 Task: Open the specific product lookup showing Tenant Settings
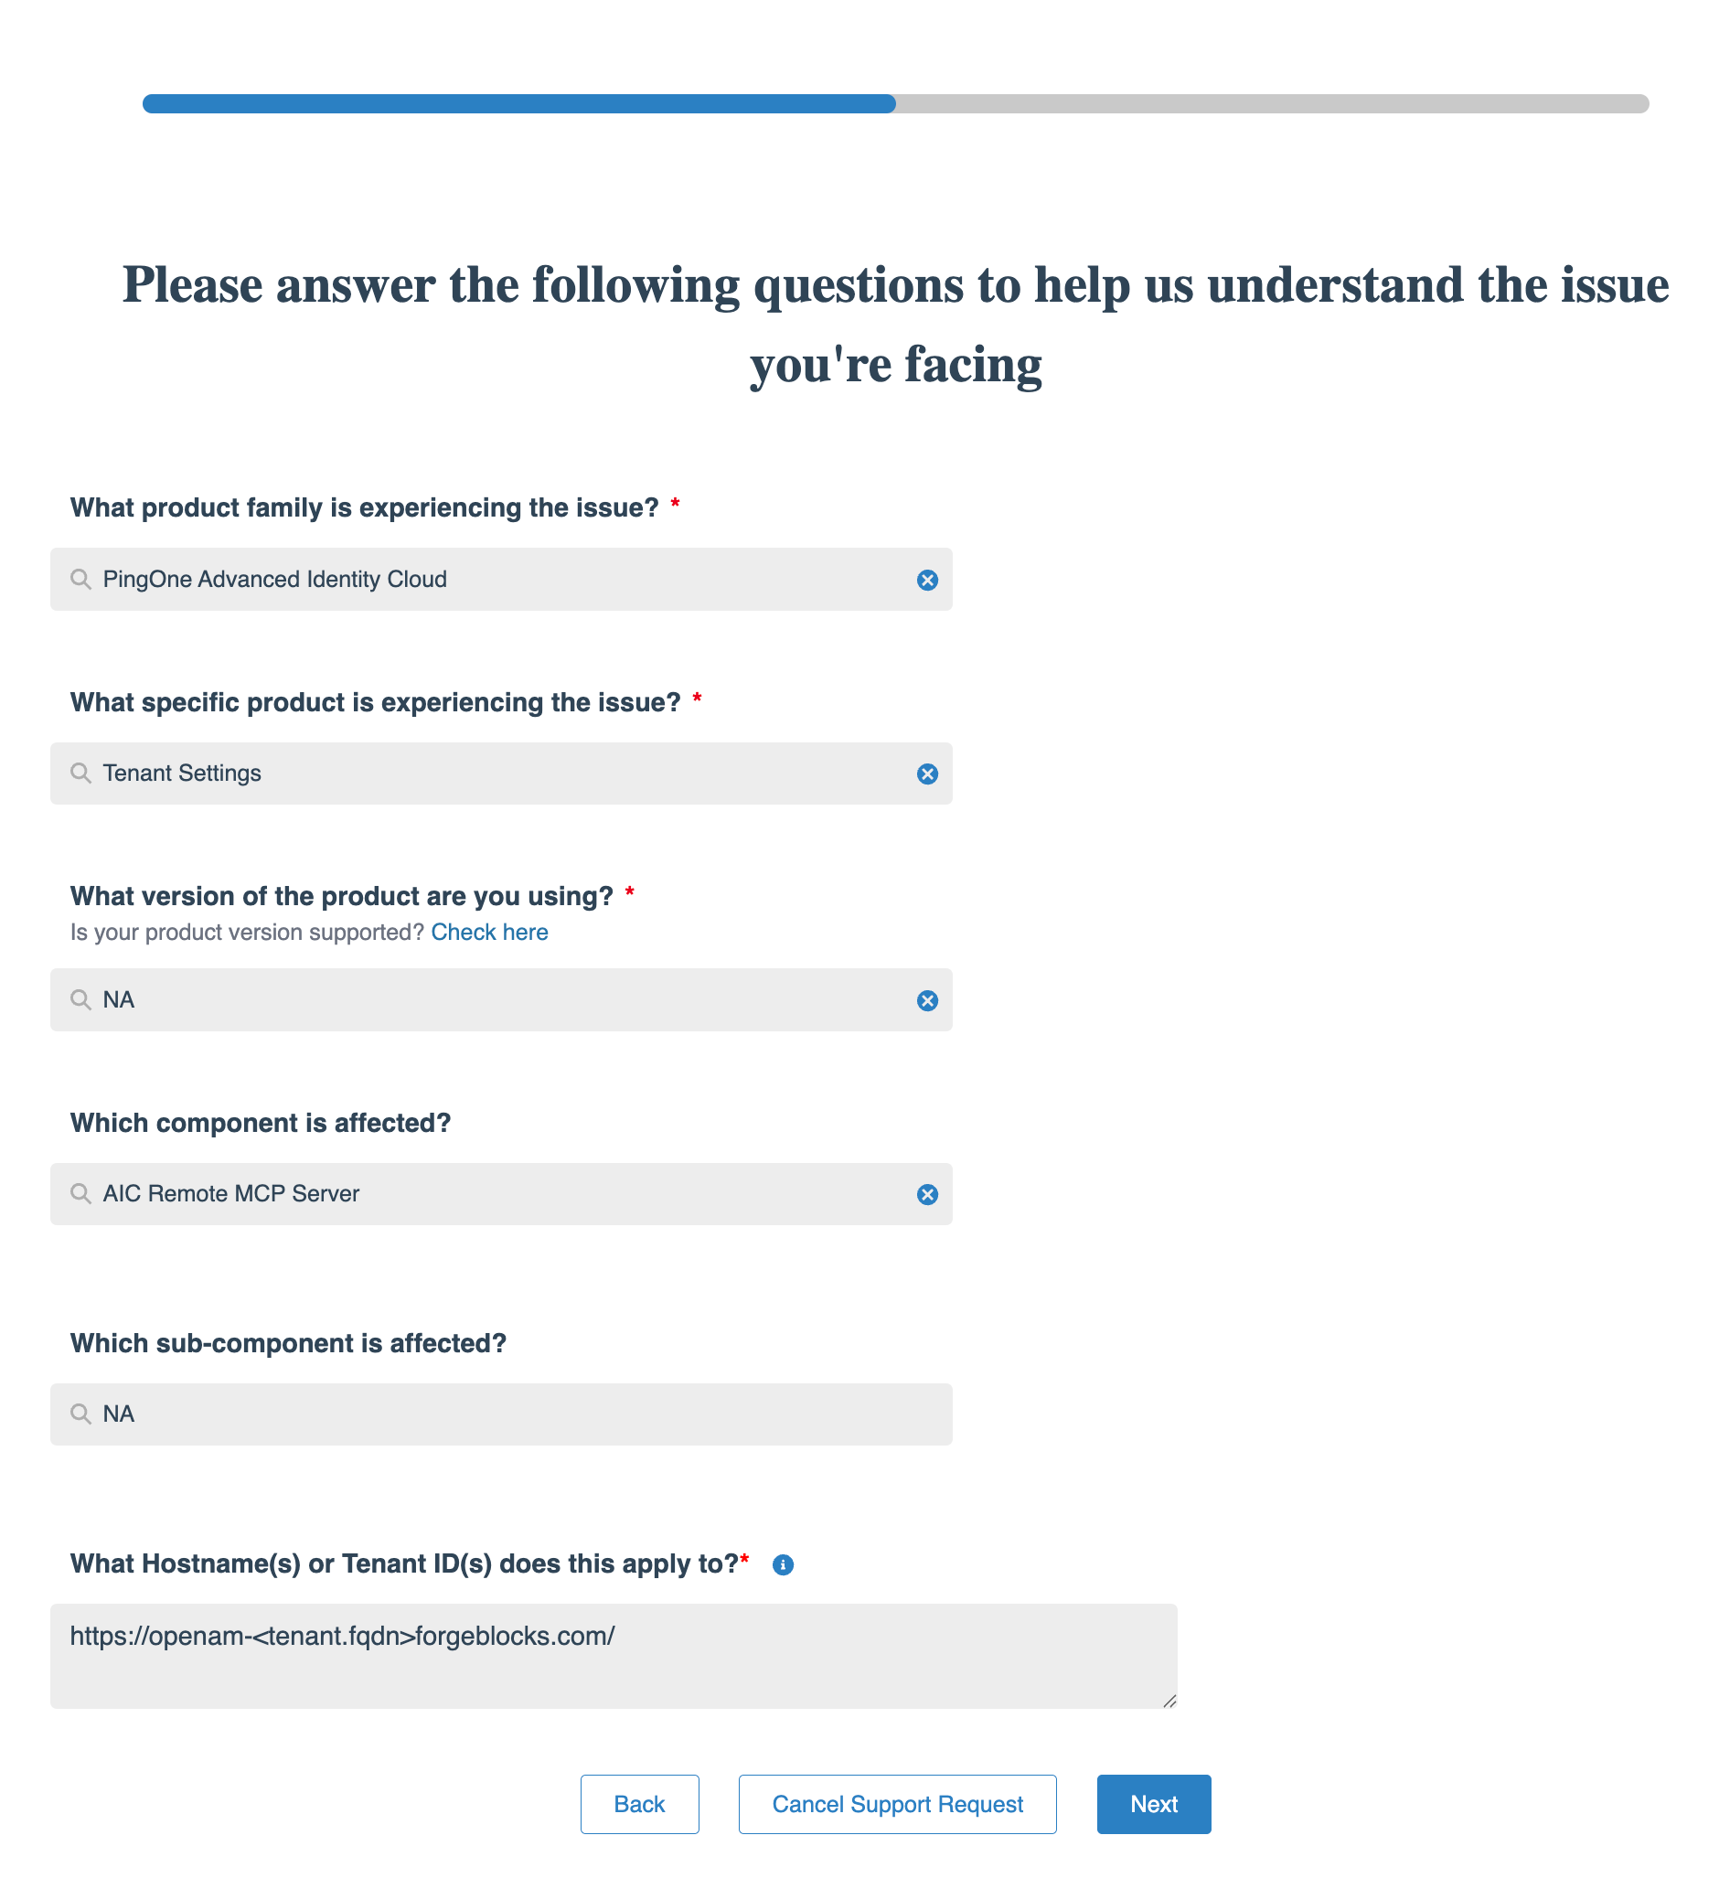pos(501,774)
